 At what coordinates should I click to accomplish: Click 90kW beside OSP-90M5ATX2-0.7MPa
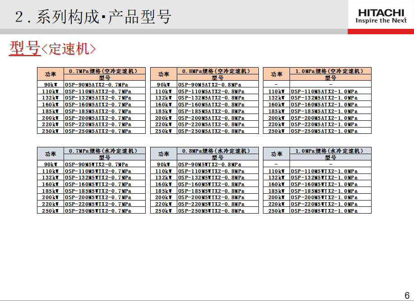(x=51, y=85)
